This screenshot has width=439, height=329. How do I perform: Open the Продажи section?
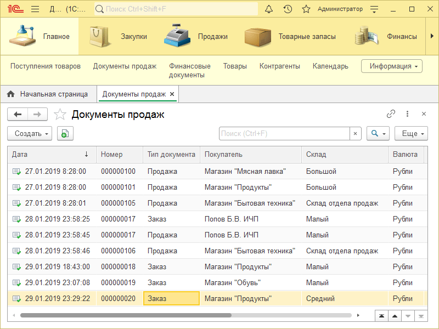tap(213, 36)
